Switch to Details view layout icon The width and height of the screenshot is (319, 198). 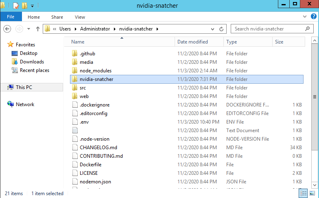(x=304, y=193)
